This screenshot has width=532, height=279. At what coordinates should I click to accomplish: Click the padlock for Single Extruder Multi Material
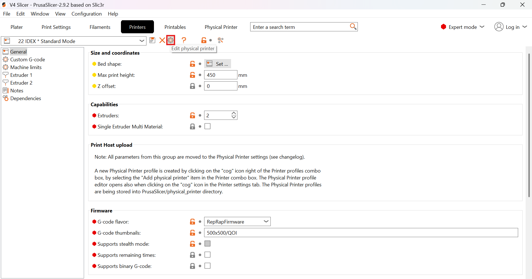pos(192,126)
